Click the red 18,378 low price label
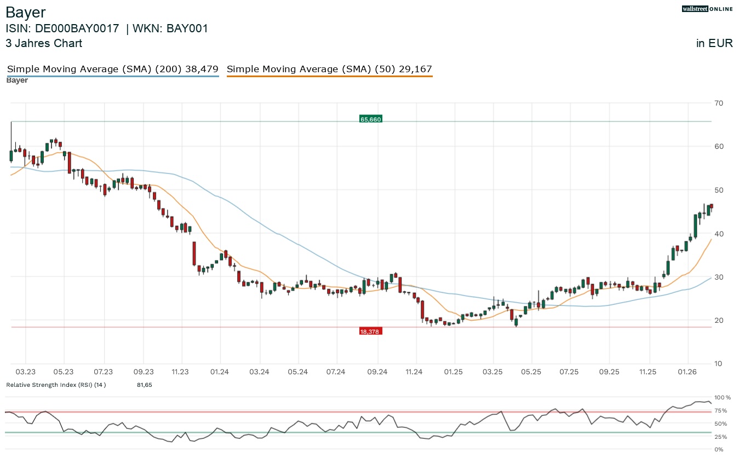The image size is (739, 464). pyautogui.click(x=370, y=331)
